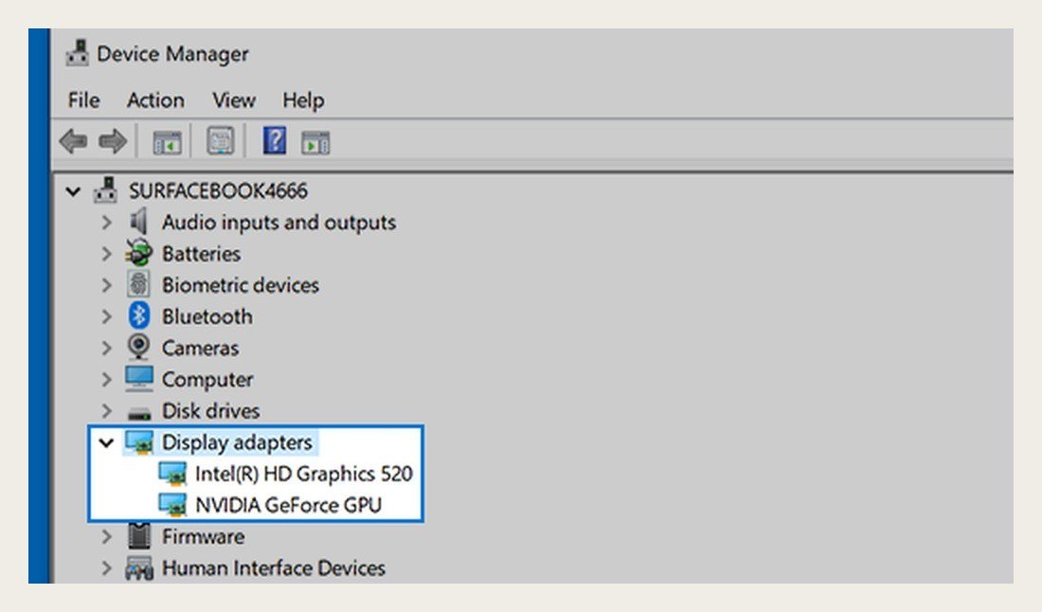Select the Cameras label

pyautogui.click(x=200, y=349)
